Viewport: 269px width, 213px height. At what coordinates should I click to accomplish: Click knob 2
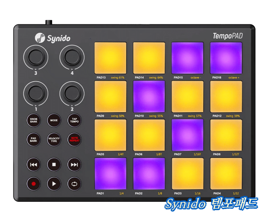[x=72, y=93]
